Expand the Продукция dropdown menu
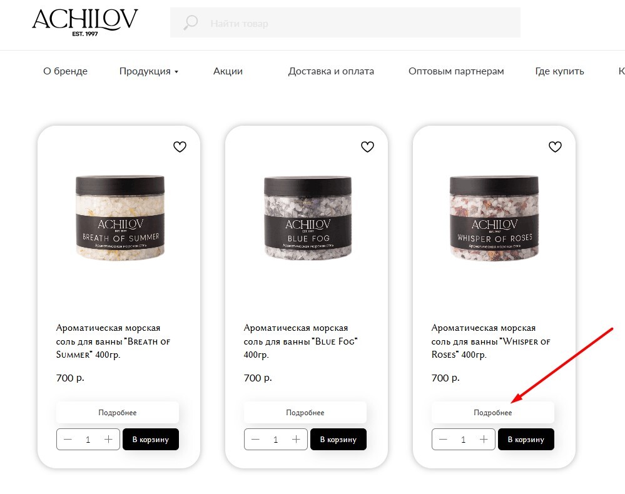Image resolution: width=625 pixels, height=494 pixels. 149,71
